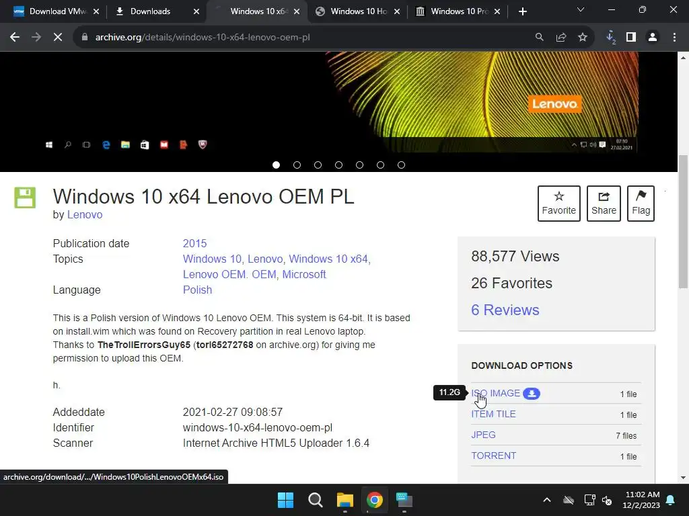This screenshot has width=689, height=516.
Task: Click the address bar URL
Action: tap(203, 38)
